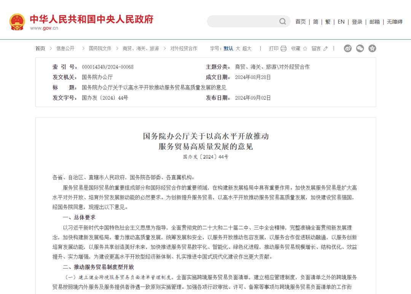Open the 无障碍 accessibility link

[395, 22]
